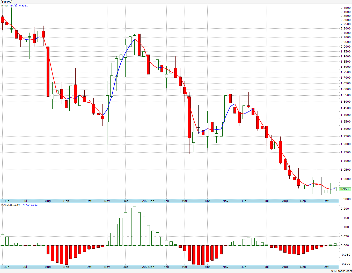Click the 1.8000 price axis label

pos(346,67)
